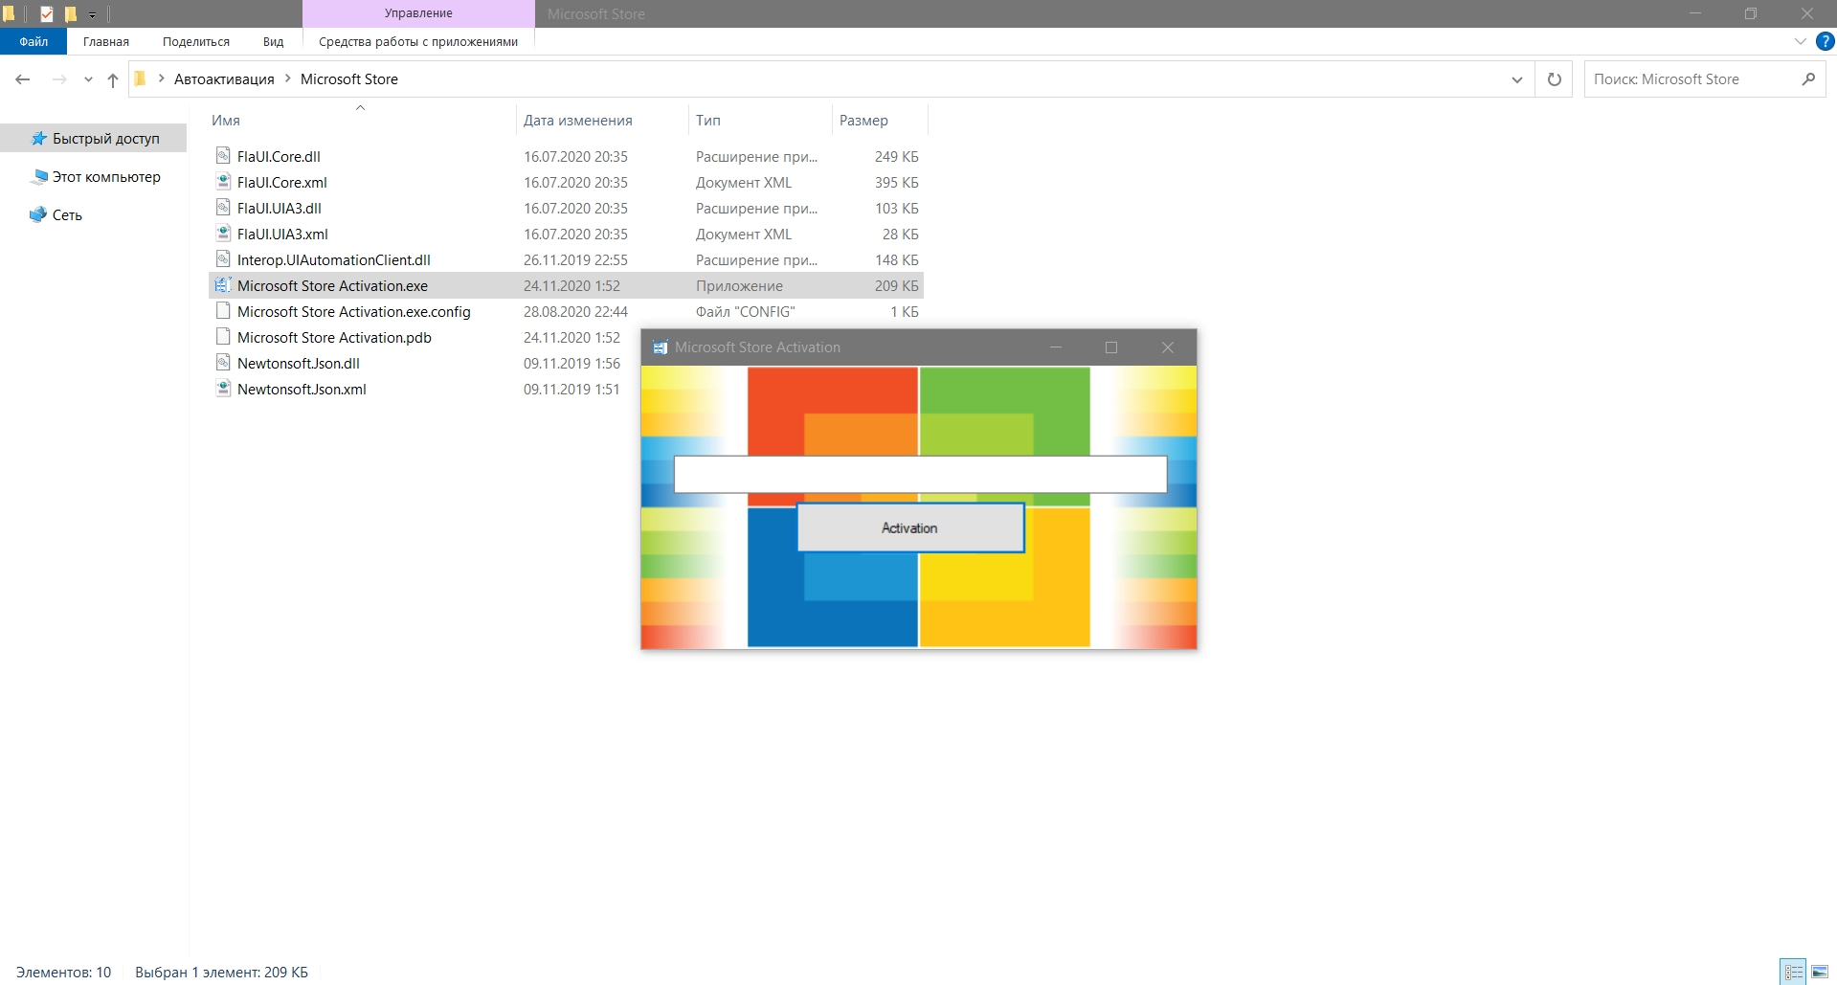1837x985 pixels.
Task: Open the Вид ribbon tab
Action: click(x=274, y=41)
